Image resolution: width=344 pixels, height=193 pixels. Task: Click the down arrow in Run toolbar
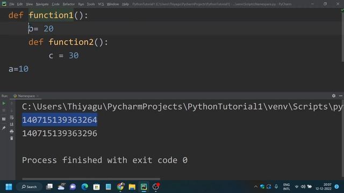click(x=12, y=110)
